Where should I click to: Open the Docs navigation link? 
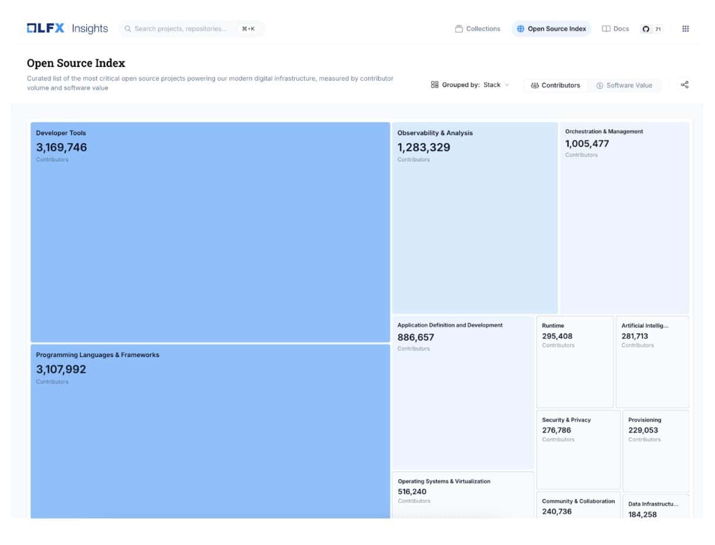point(615,29)
